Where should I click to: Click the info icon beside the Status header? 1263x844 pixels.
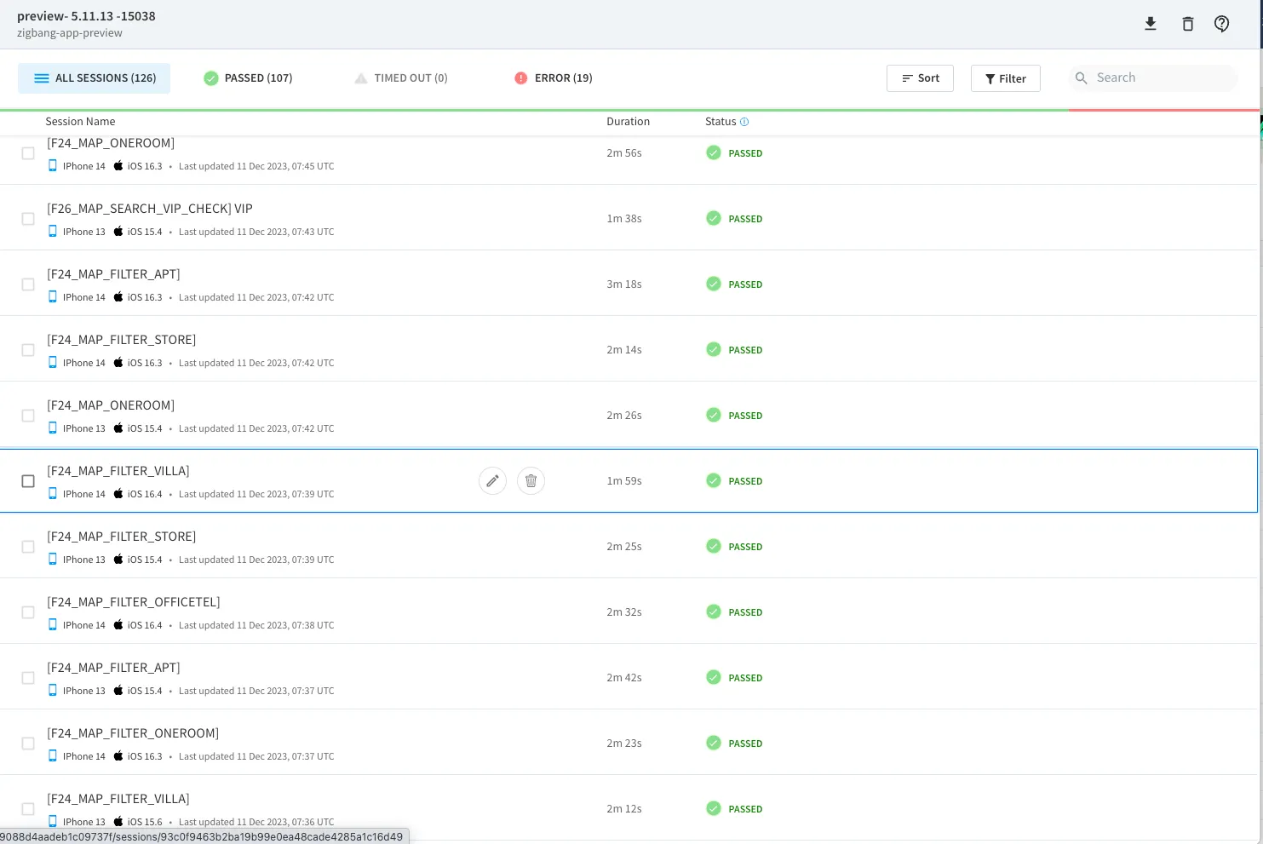pos(744,122)
